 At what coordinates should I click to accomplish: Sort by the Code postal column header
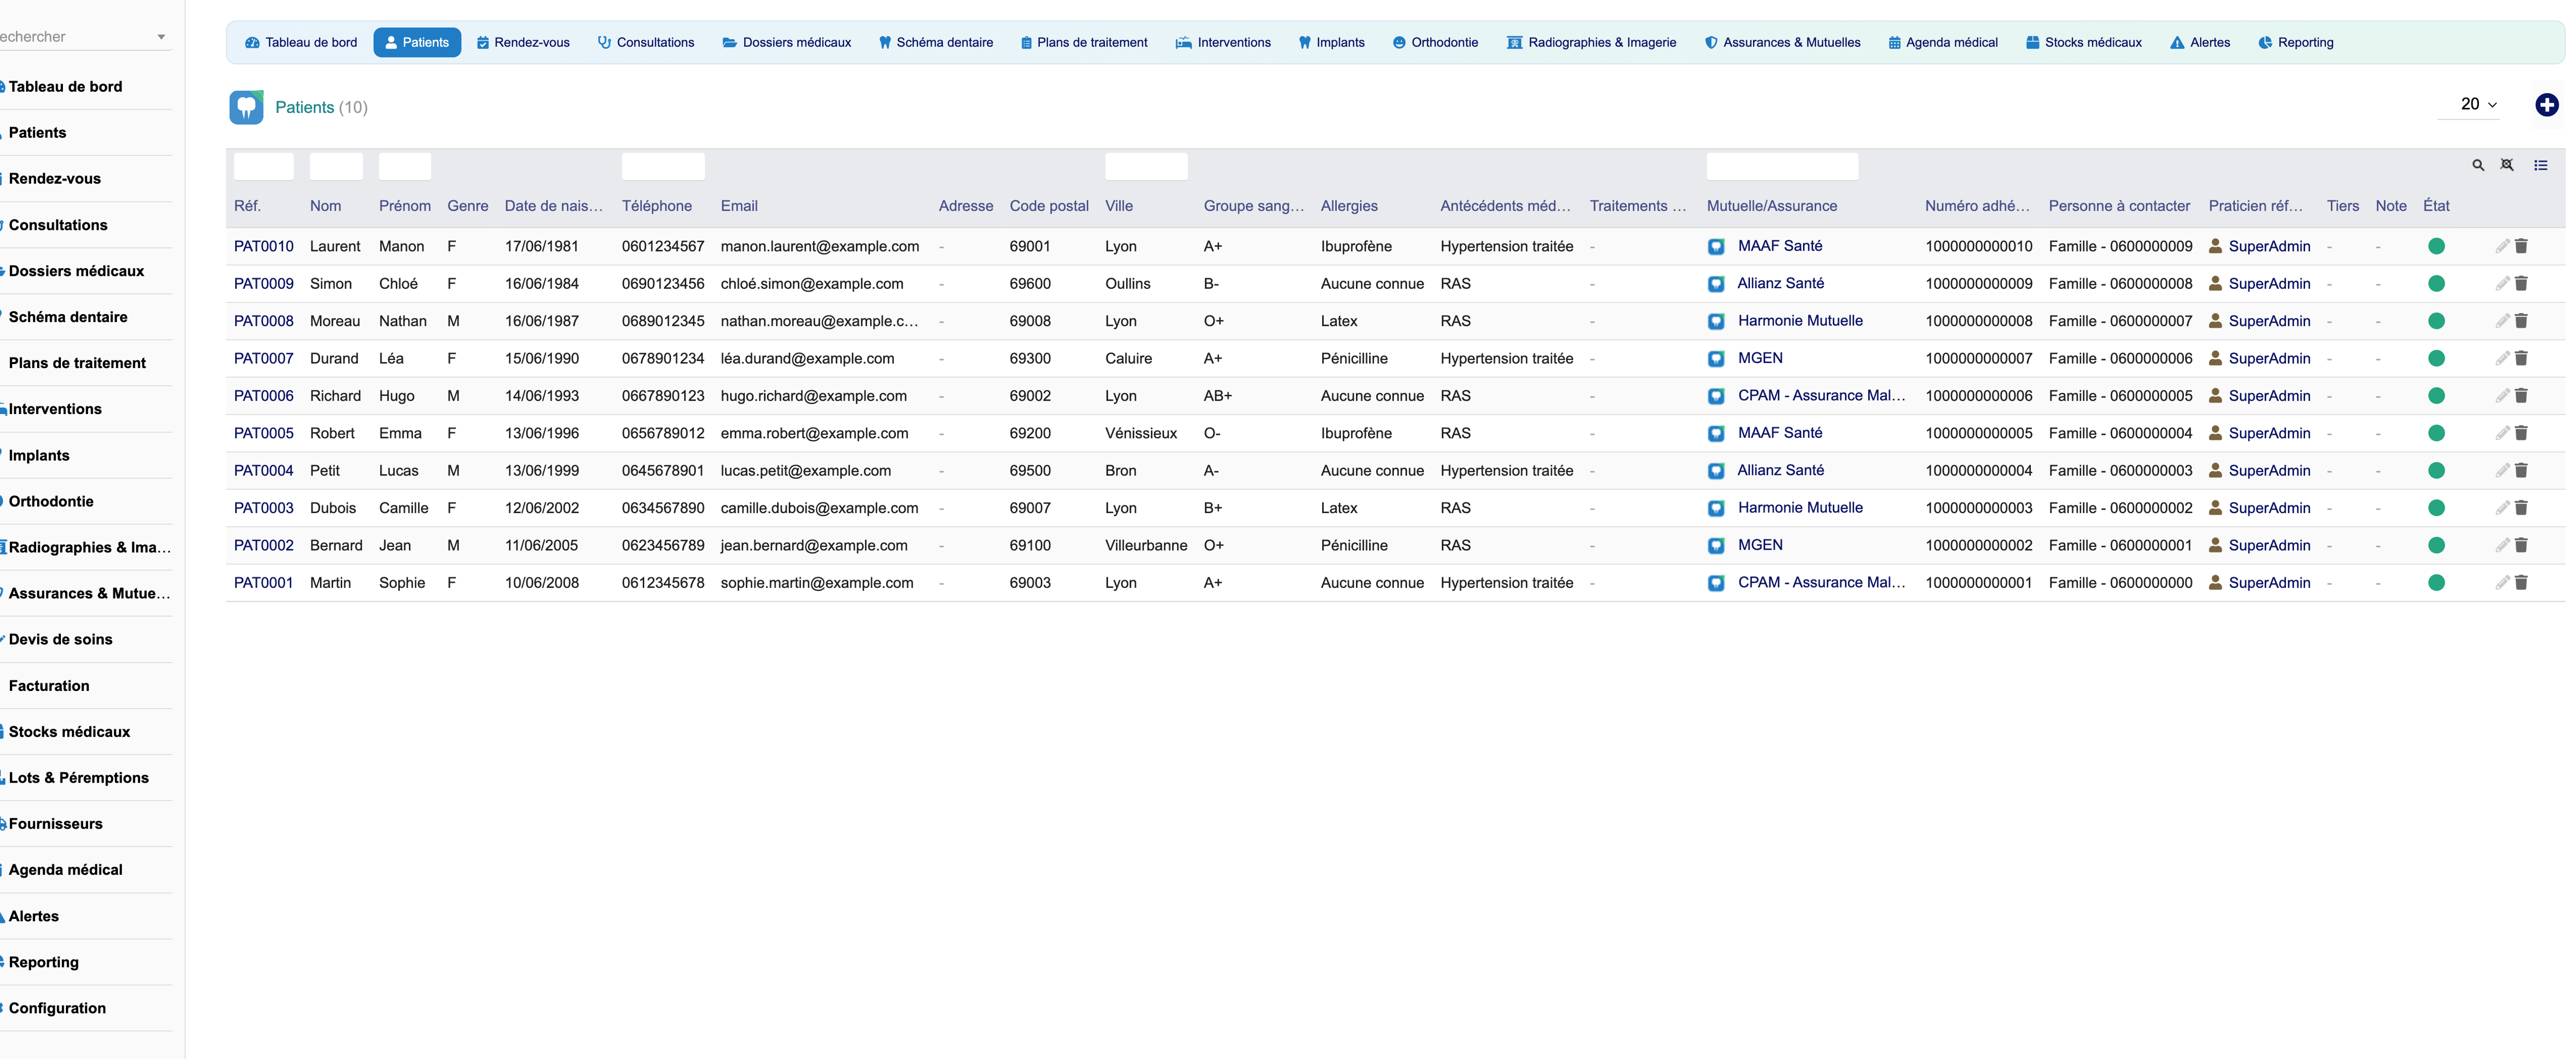pos(1049,206)
